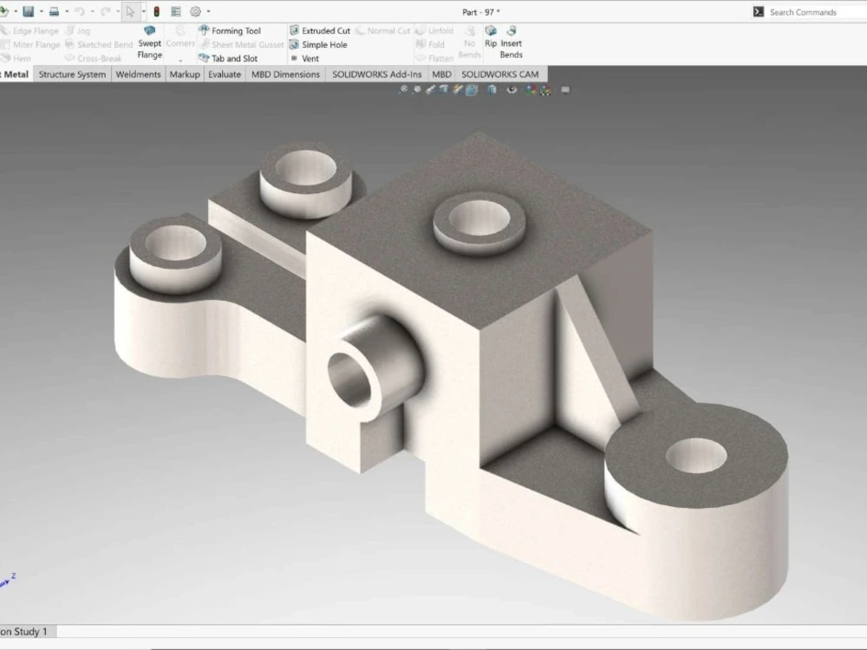
Task: Click the Unfold tool
Action: (434, 30)
